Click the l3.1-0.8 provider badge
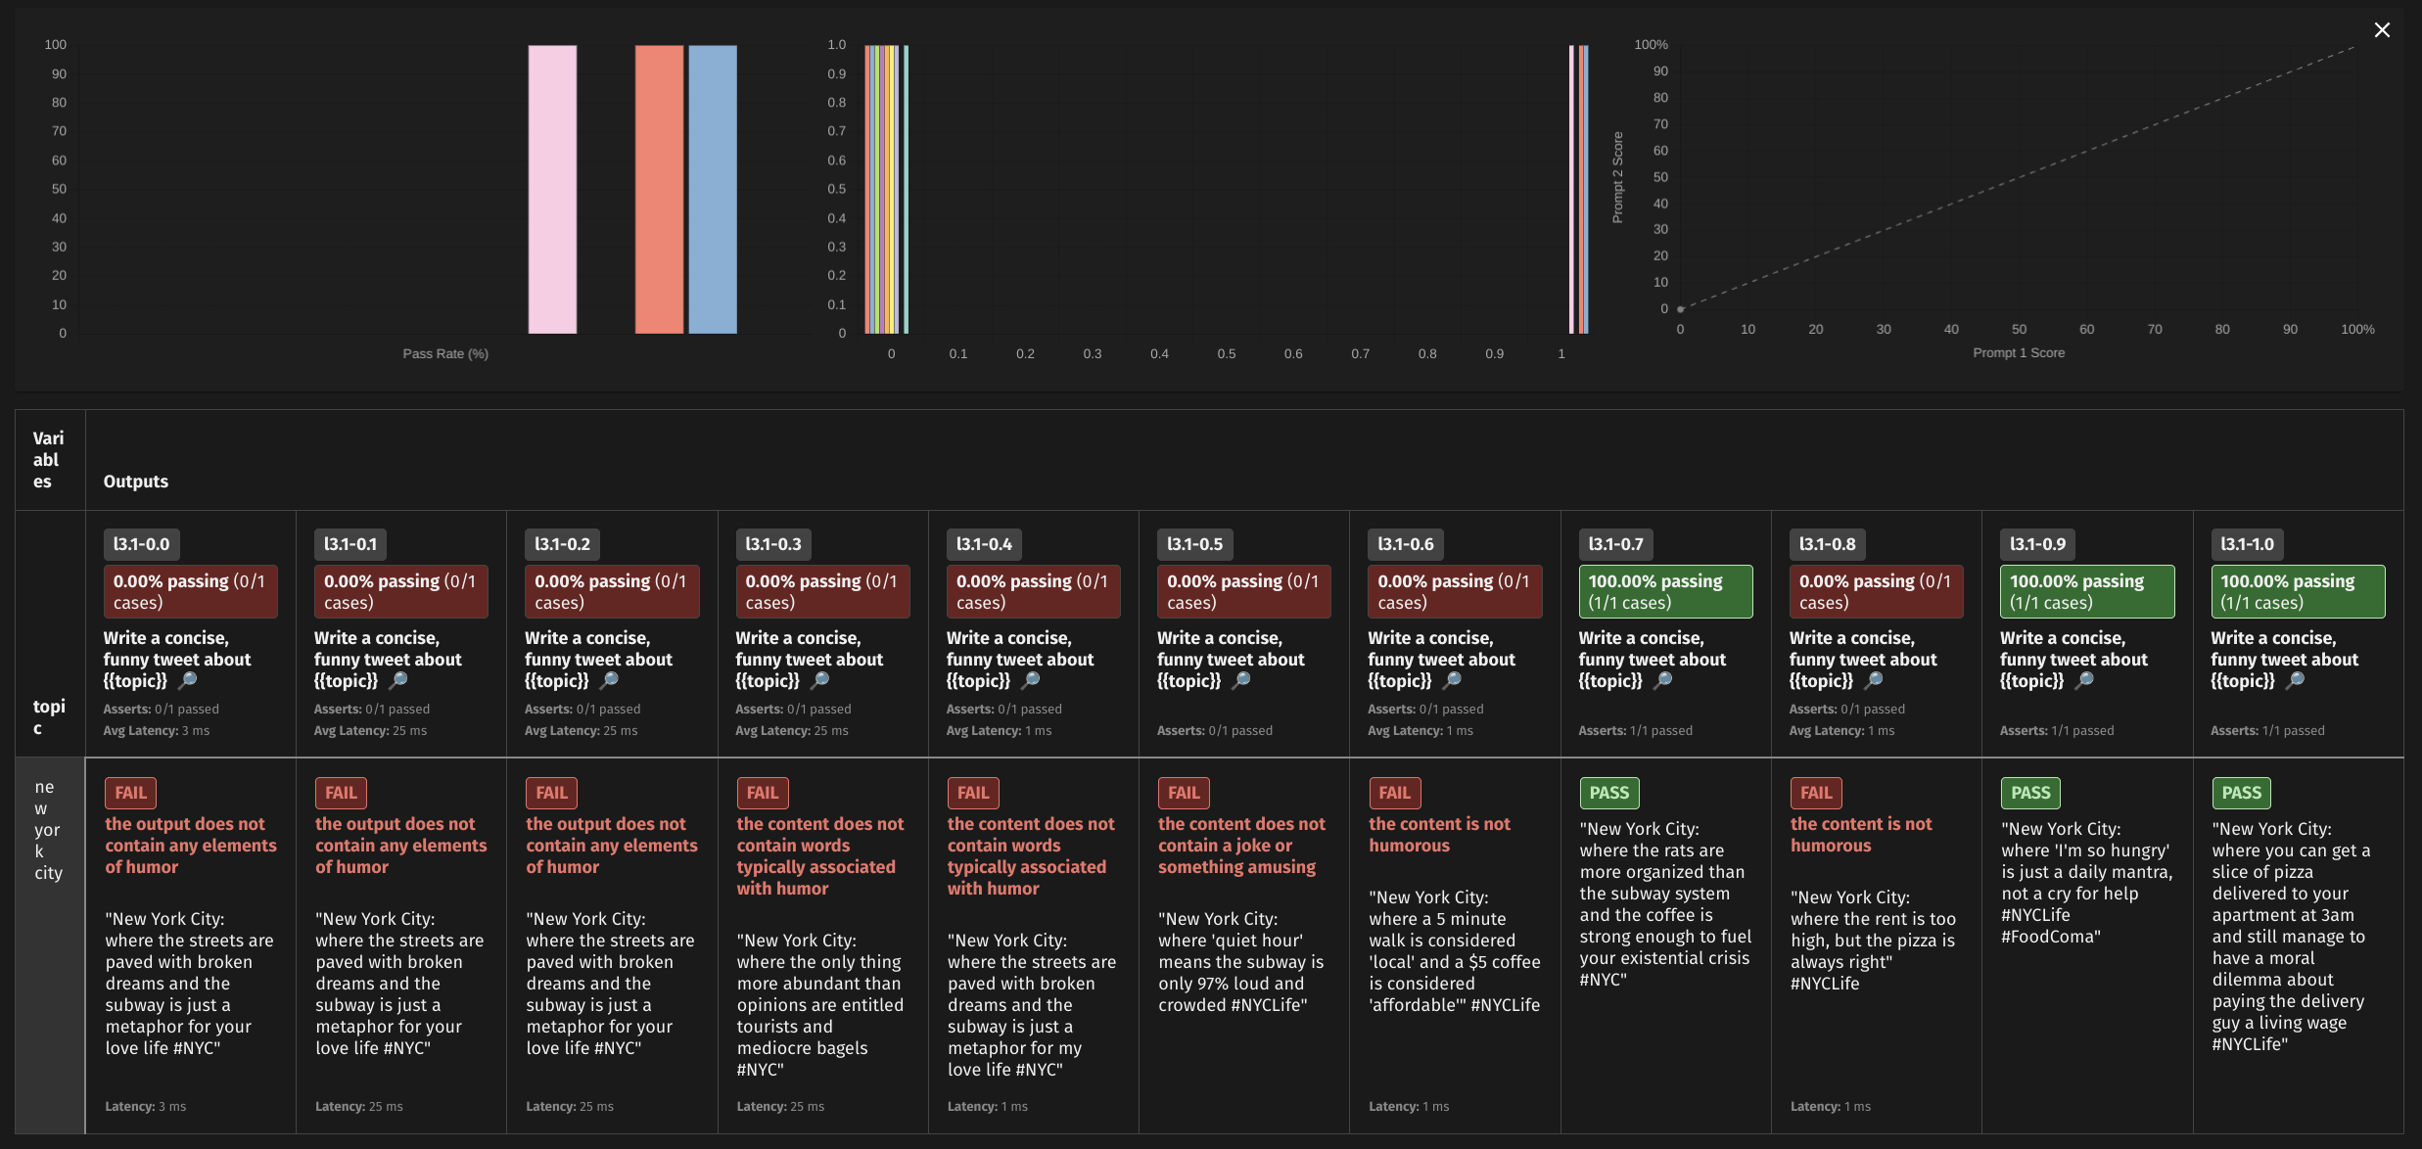Image resolution: width=2422 pixels, height=1149 pixels. tap(1828, 544)
